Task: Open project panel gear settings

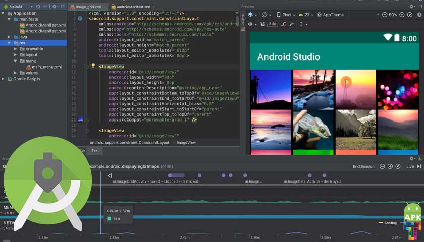Action: point(55,6)
